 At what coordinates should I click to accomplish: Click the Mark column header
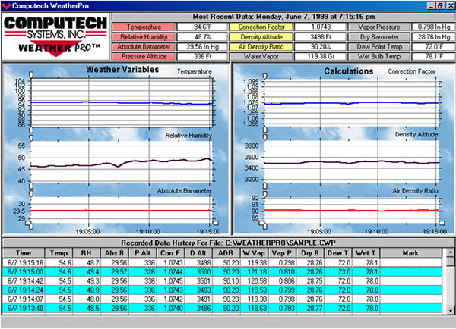pos(410,253)
